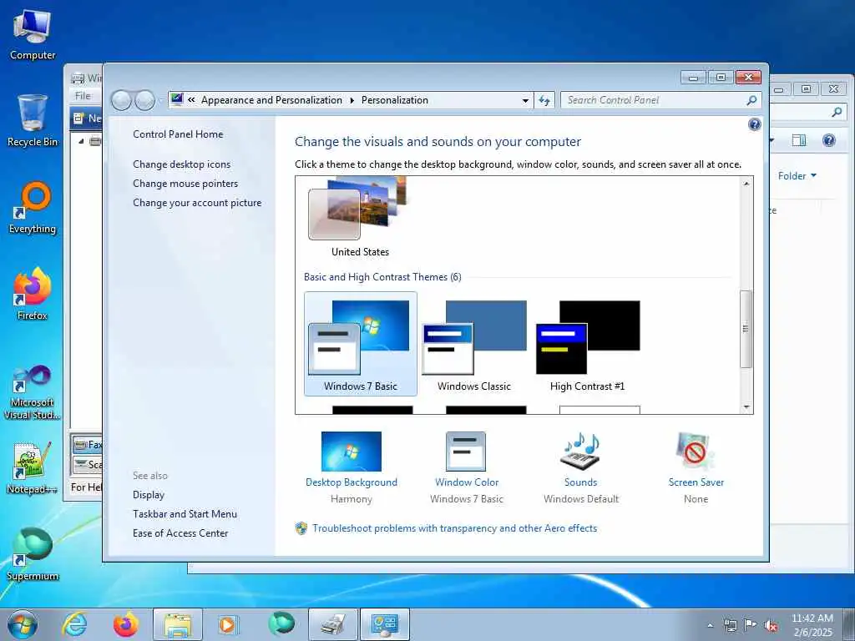Expand the address bar history dropdown
Image resolution: width=855 pixels, height=641 pixels.
[x=525, y=100]
